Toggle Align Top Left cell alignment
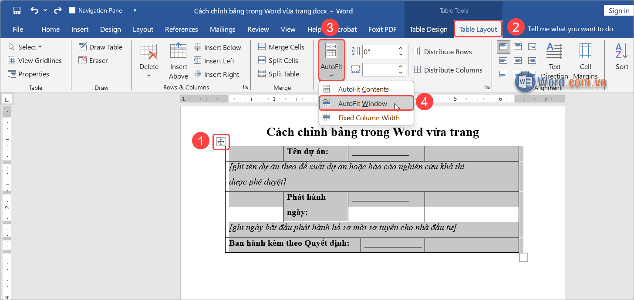The width and height of the screenshot is (634, 300). tap(503, 46)
